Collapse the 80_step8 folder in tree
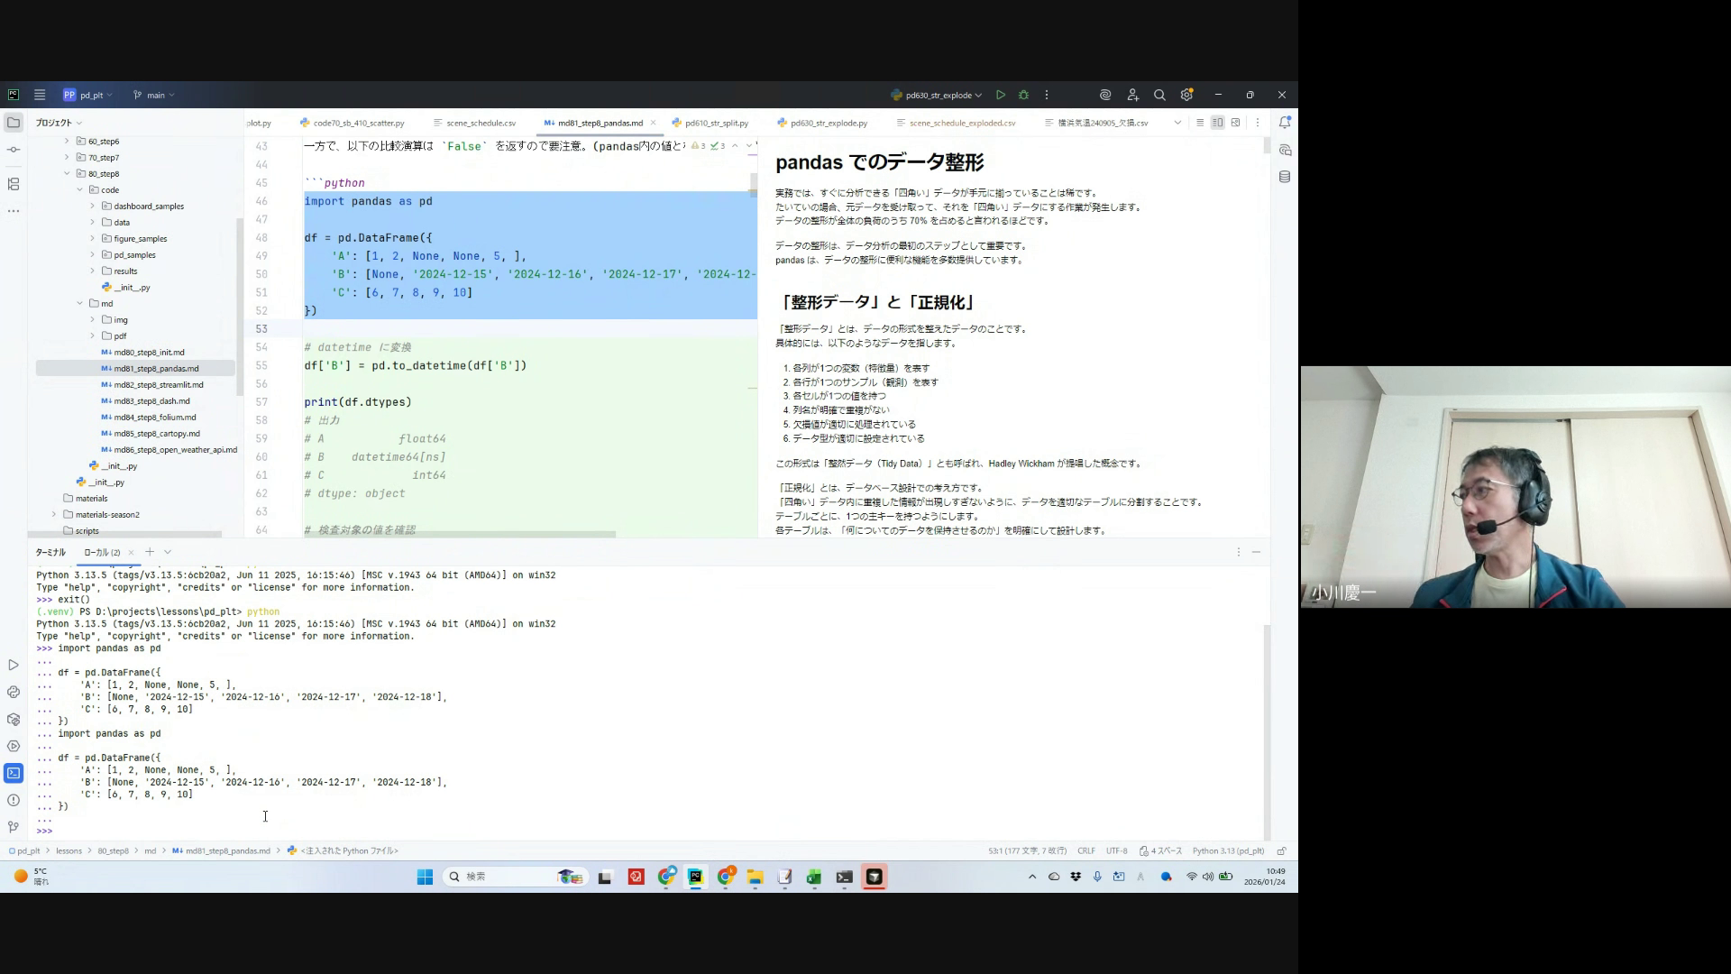Image resolution: width=1731 pixels, height=974 pixels. pos(67,173)
